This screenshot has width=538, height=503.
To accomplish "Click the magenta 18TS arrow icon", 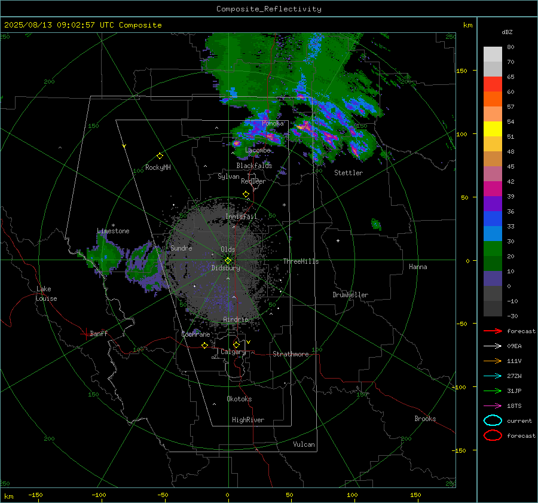I will point(493,406).
